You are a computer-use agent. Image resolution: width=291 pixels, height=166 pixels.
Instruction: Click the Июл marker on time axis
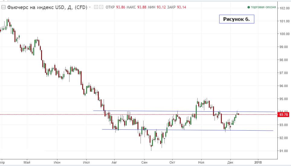(86, 162)
